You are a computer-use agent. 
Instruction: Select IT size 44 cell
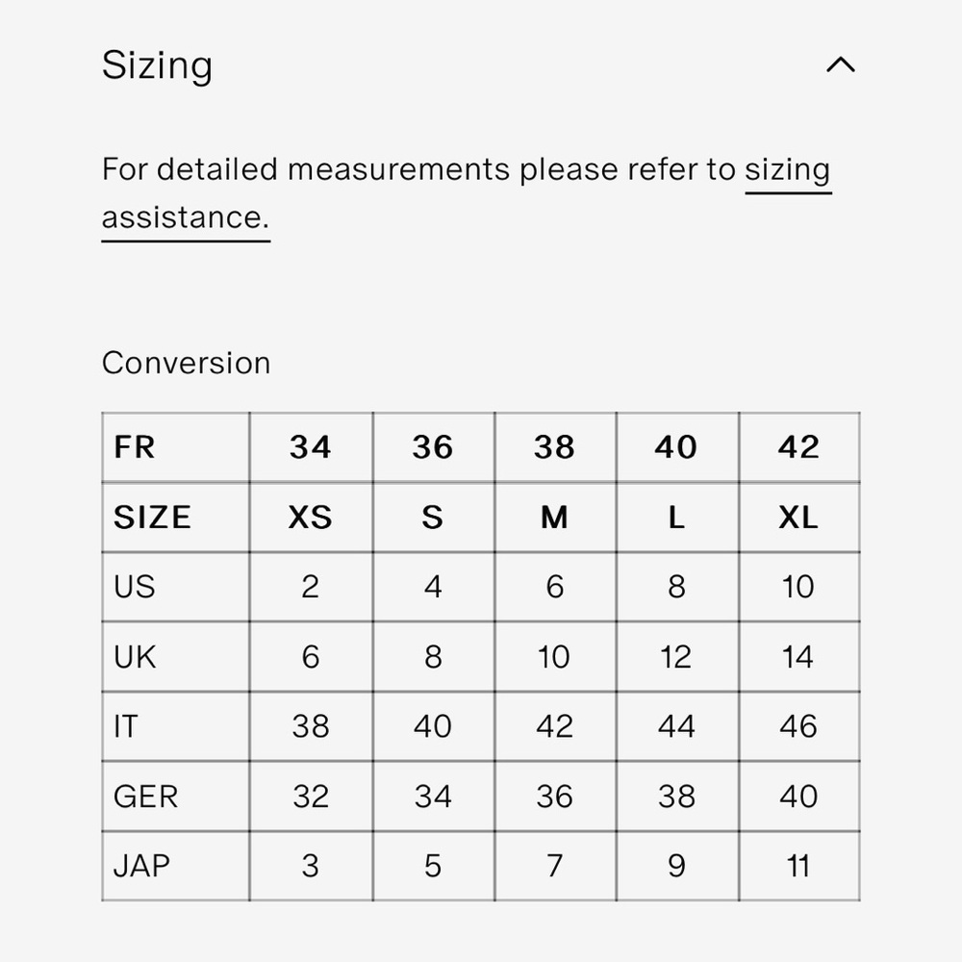coord(676,726)
